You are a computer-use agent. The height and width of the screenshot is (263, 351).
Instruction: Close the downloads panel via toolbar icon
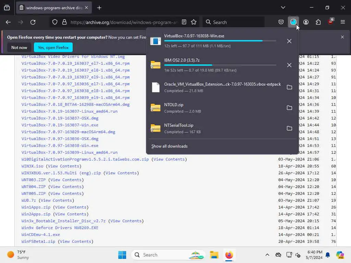coord(293,22)
